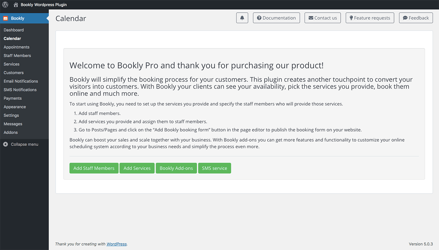439x250 pixels.
Task: Click the SMS service button
Action: tap(215, 168)
